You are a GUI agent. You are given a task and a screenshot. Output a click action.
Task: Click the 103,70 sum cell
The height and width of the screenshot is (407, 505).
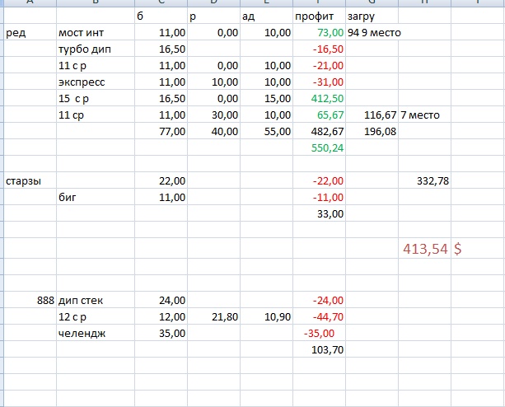pyautogui.click(x=319, y=349)
